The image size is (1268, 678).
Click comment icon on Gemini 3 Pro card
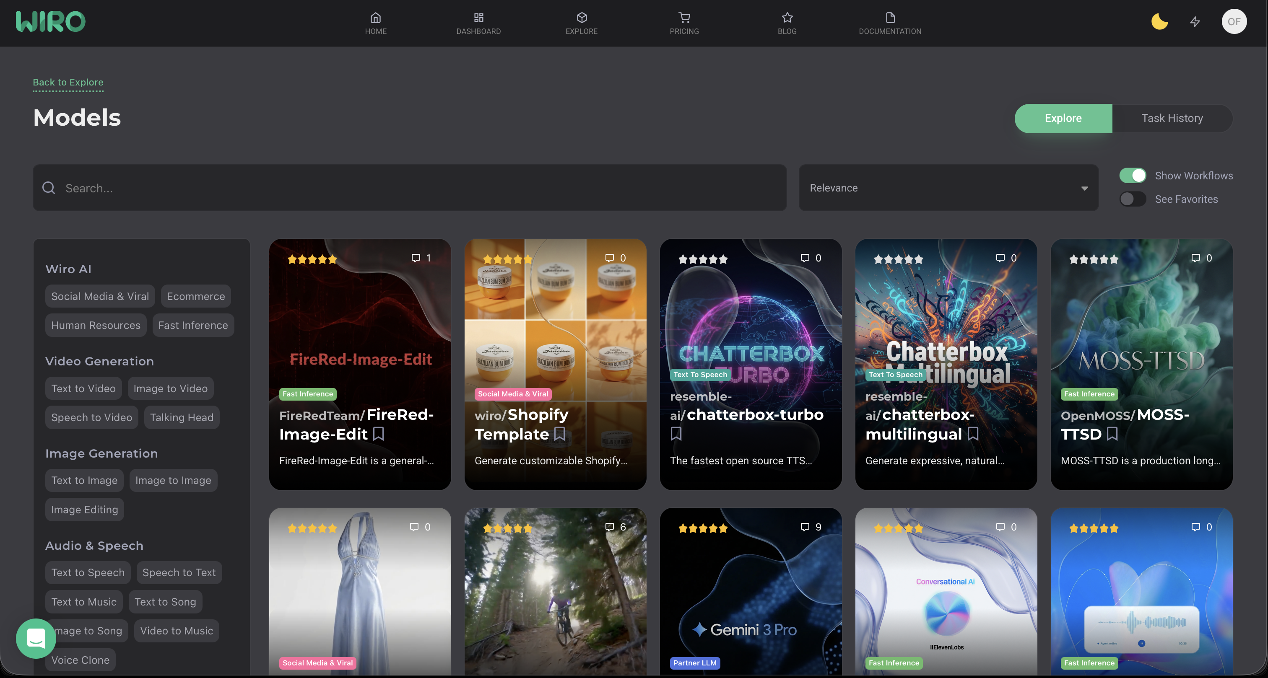pyautogui.click(x=804, y=527)
